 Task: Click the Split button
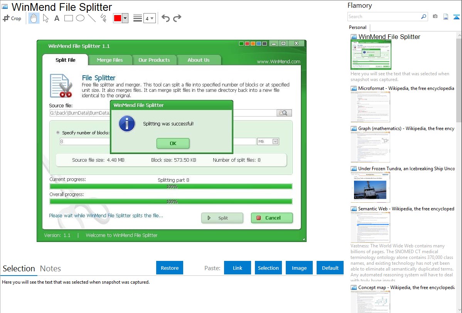tap(222, 218)
